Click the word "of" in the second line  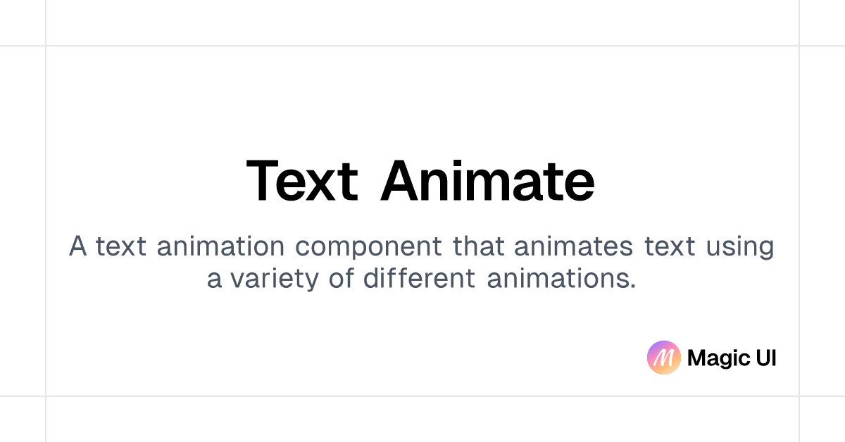coord(341,278)
